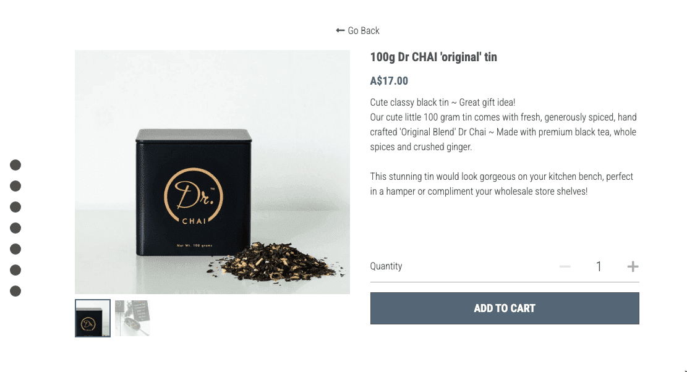Screen dimensions: 687x372
Task: Select the fifth side navigation dot
Action: (15, 249)
